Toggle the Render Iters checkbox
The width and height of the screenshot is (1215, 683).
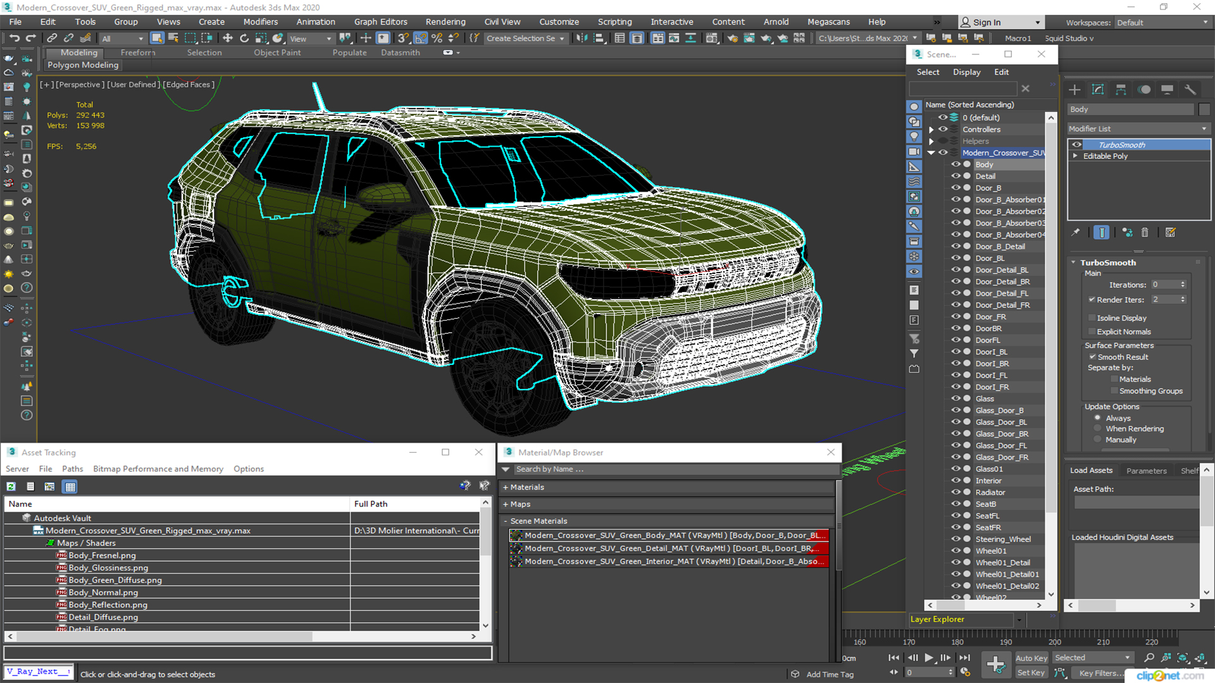(x=1092, y=299)
